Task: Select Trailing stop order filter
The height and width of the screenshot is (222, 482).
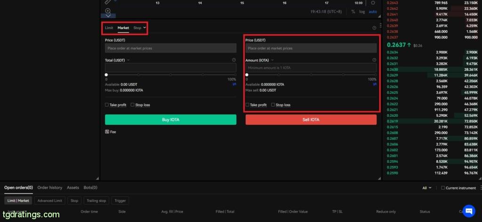Action: click(96, 201)
